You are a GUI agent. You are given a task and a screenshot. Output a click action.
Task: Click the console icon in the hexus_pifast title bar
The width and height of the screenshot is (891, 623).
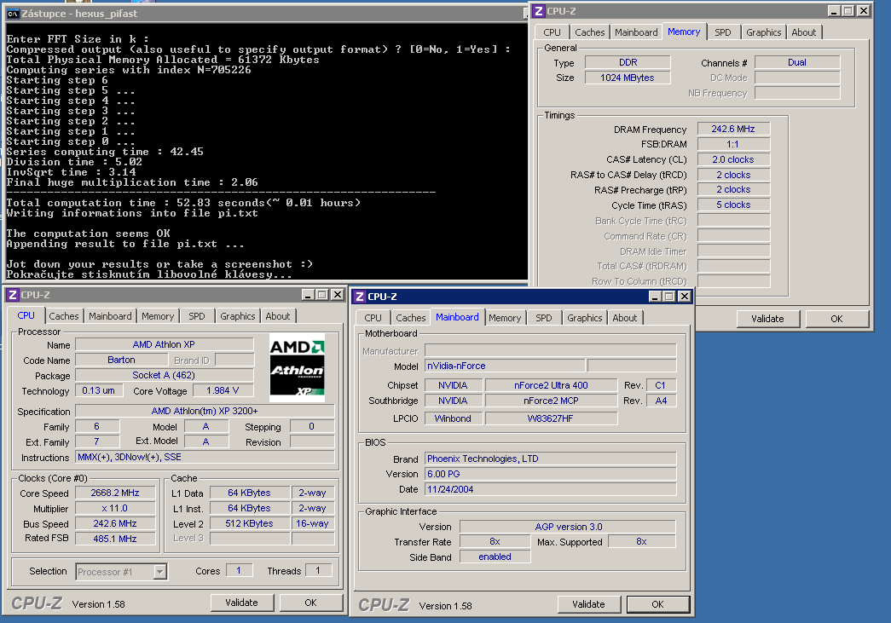pyautogui.click(x=13, y=14)
